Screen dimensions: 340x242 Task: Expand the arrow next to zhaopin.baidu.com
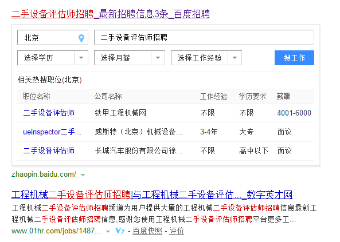point(83,175)
